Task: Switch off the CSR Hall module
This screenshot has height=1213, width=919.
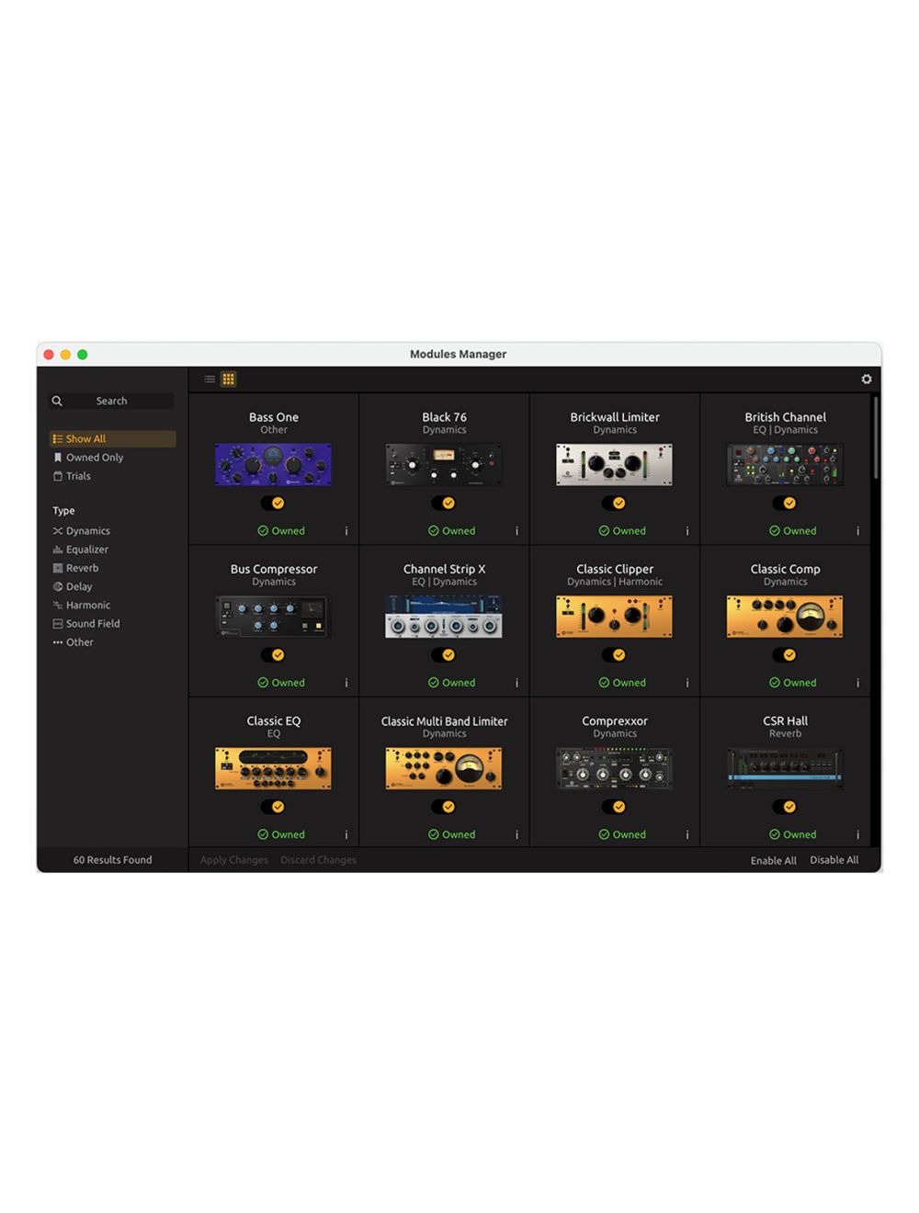Action: click(x=786, y=806)
